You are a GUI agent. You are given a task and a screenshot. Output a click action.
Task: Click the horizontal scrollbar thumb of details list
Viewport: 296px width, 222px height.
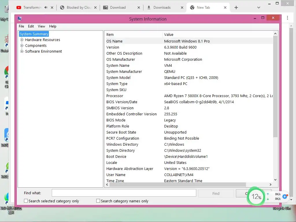click(178, 184)
